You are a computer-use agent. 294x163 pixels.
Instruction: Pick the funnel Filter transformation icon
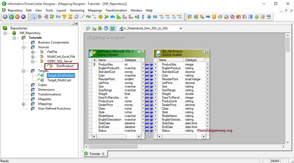click(x=64, y=17)
